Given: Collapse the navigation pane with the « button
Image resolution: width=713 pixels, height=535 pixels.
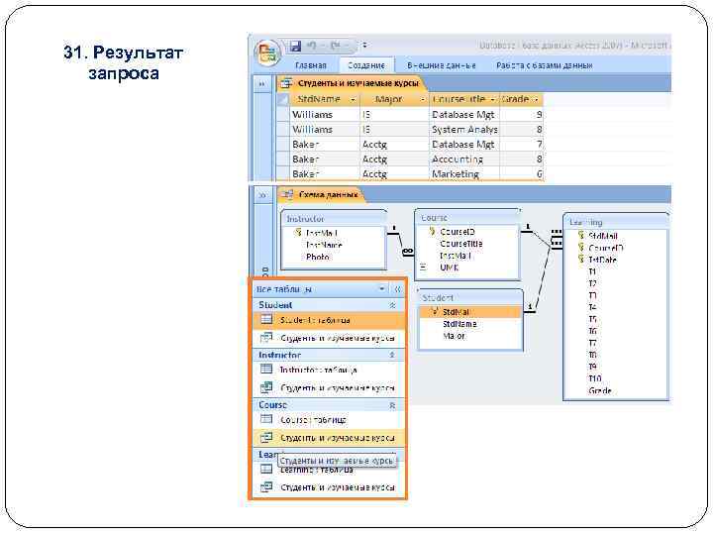Looking at the screenshot, I should point(398,289).
